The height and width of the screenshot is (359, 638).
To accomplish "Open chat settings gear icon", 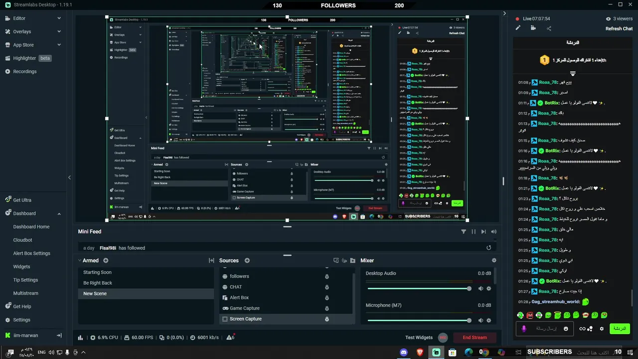I will click(x=602, y=329).
